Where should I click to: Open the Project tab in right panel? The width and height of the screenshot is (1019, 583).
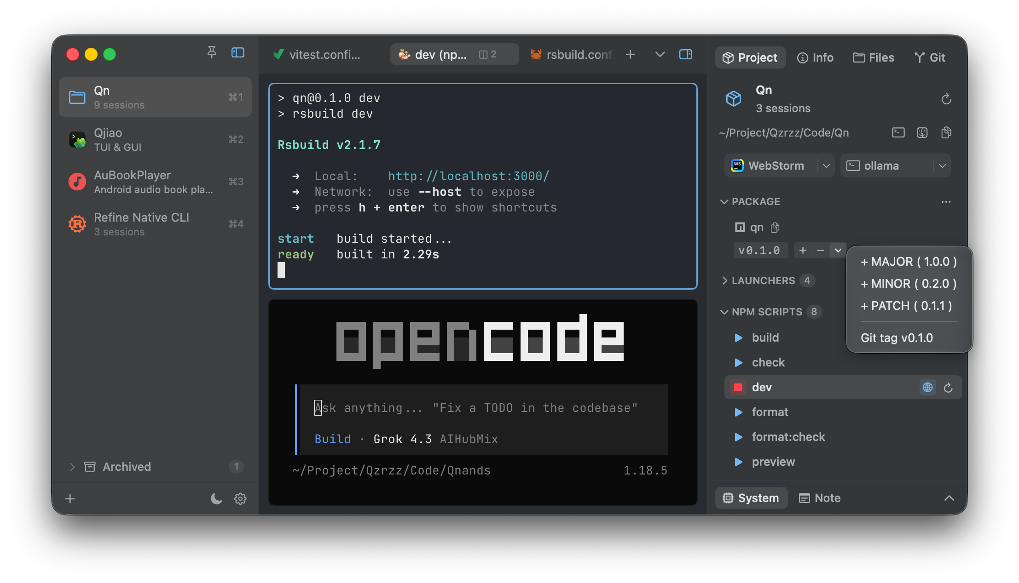pos(750,57)
